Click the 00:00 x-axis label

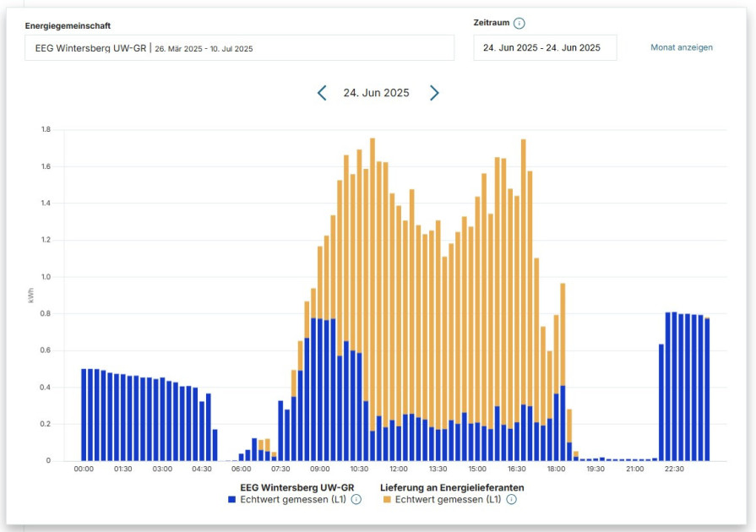coord(84,469)
